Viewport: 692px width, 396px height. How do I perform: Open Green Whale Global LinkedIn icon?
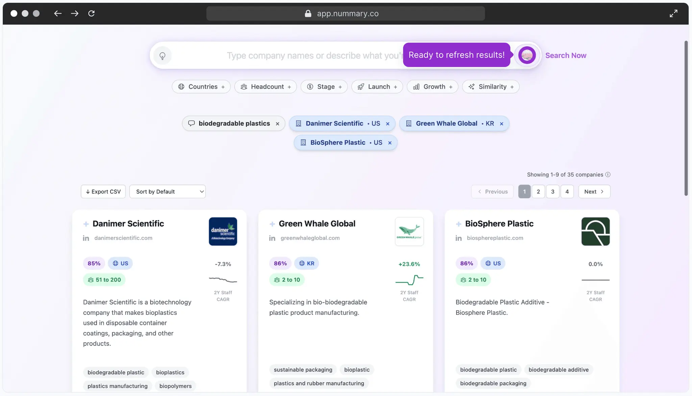coord(272,238)
